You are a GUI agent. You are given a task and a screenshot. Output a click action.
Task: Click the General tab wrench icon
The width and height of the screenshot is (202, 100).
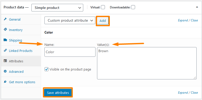5,19
